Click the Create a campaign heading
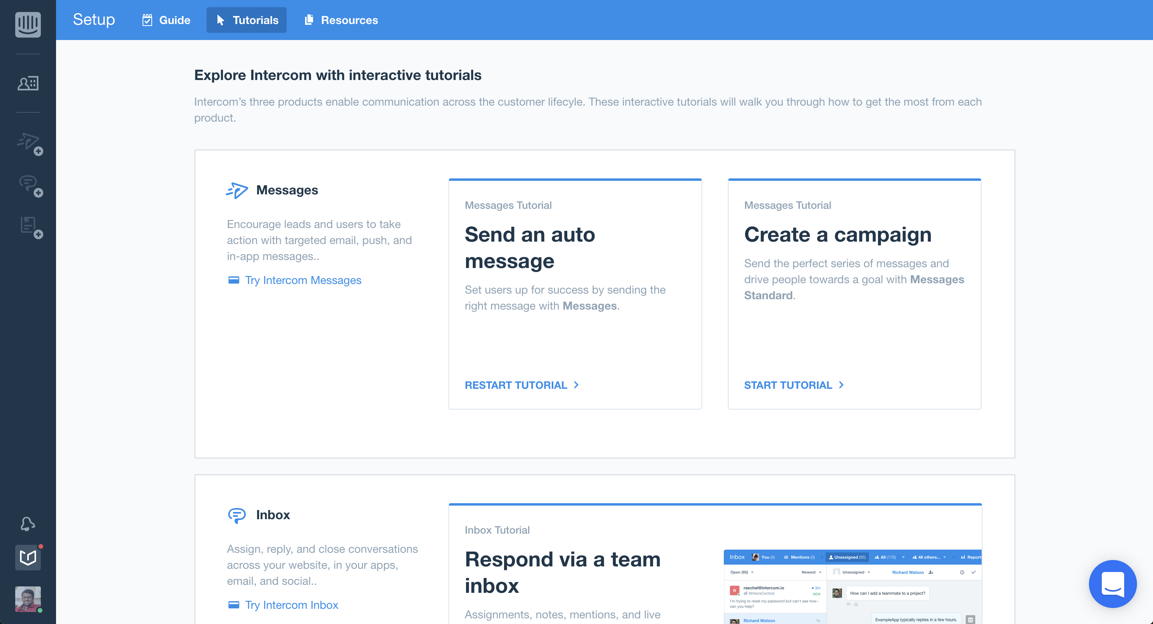1153x624 pixels. (838, 234)
